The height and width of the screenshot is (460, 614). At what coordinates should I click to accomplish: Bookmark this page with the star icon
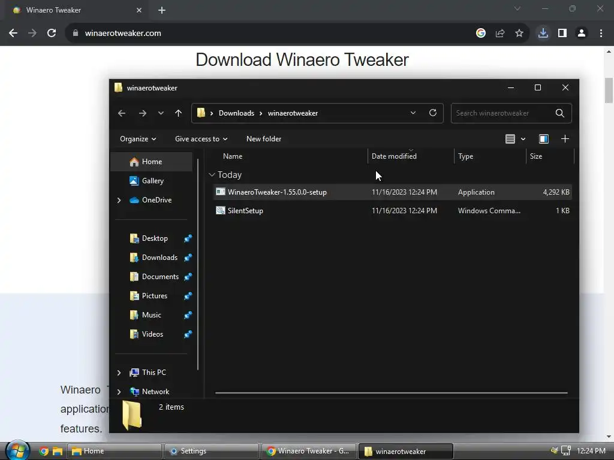[x=519, y=34]
